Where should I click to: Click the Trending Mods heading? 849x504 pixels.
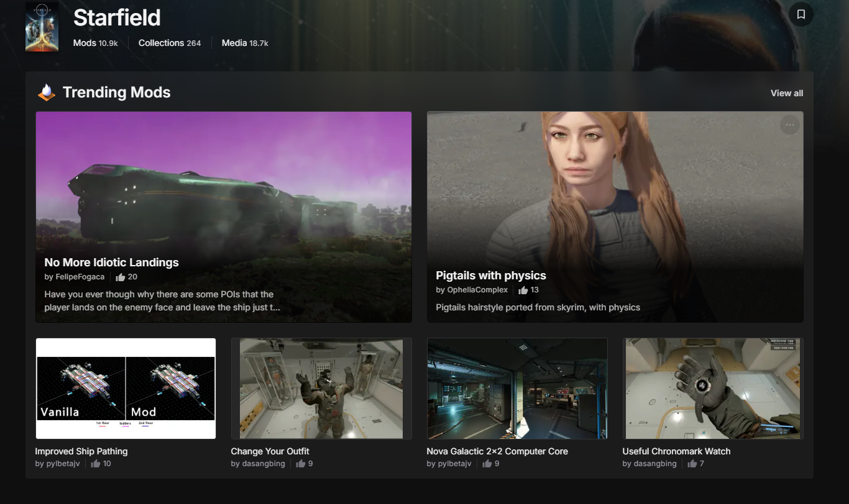[117, 92]
